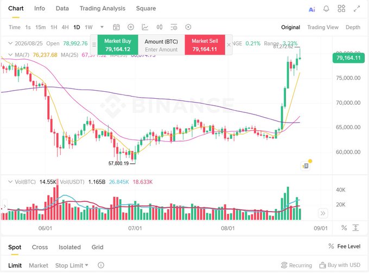Open the hexagon chart settings icon
This screenshot has height=273, width=369.
(x=188, y=27)
